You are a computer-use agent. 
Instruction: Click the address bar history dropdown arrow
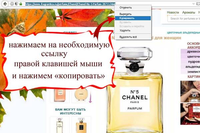[193, 4]
